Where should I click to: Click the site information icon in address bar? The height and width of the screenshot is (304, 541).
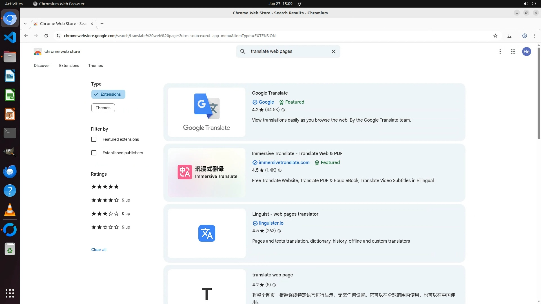[58, 36]
